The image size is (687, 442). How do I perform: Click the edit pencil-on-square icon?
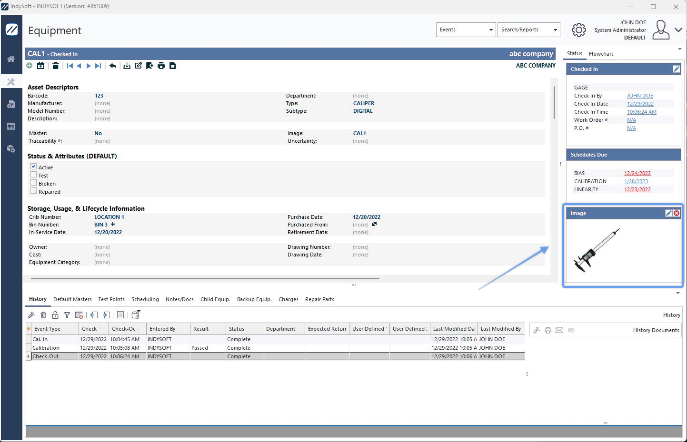click(x=139, y=66)
